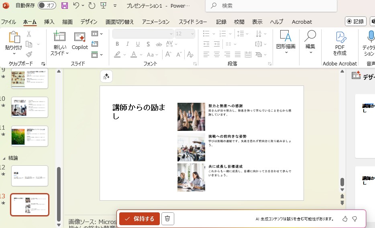This screenshot has height=228, width=375.
Task: Click the Save icon in title bar
Action: (x=64, y=6)
